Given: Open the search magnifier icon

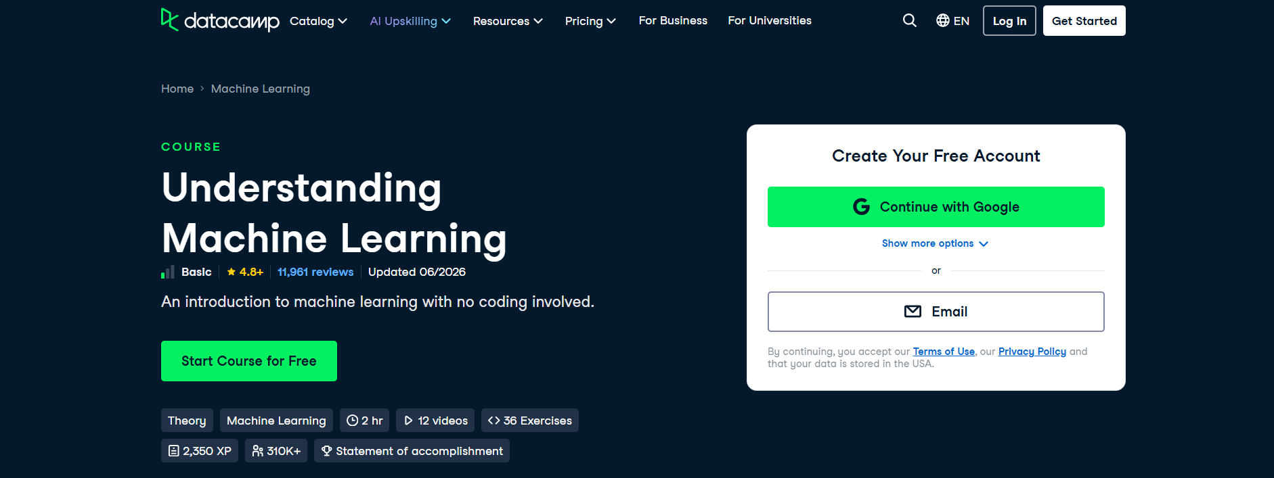Looking at the screenshot, I should 910,21.
